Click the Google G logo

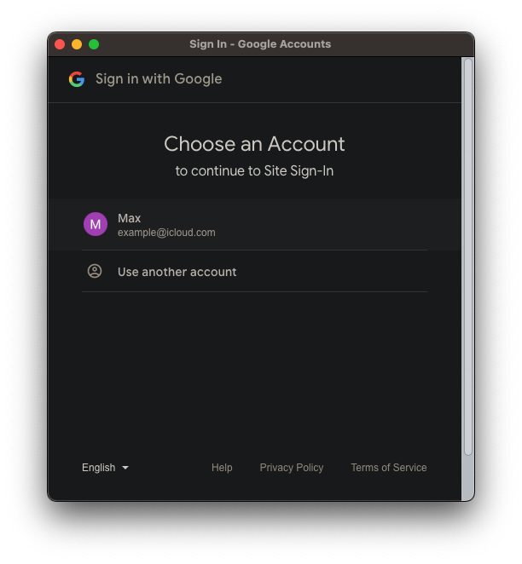(x=77, y=79)
